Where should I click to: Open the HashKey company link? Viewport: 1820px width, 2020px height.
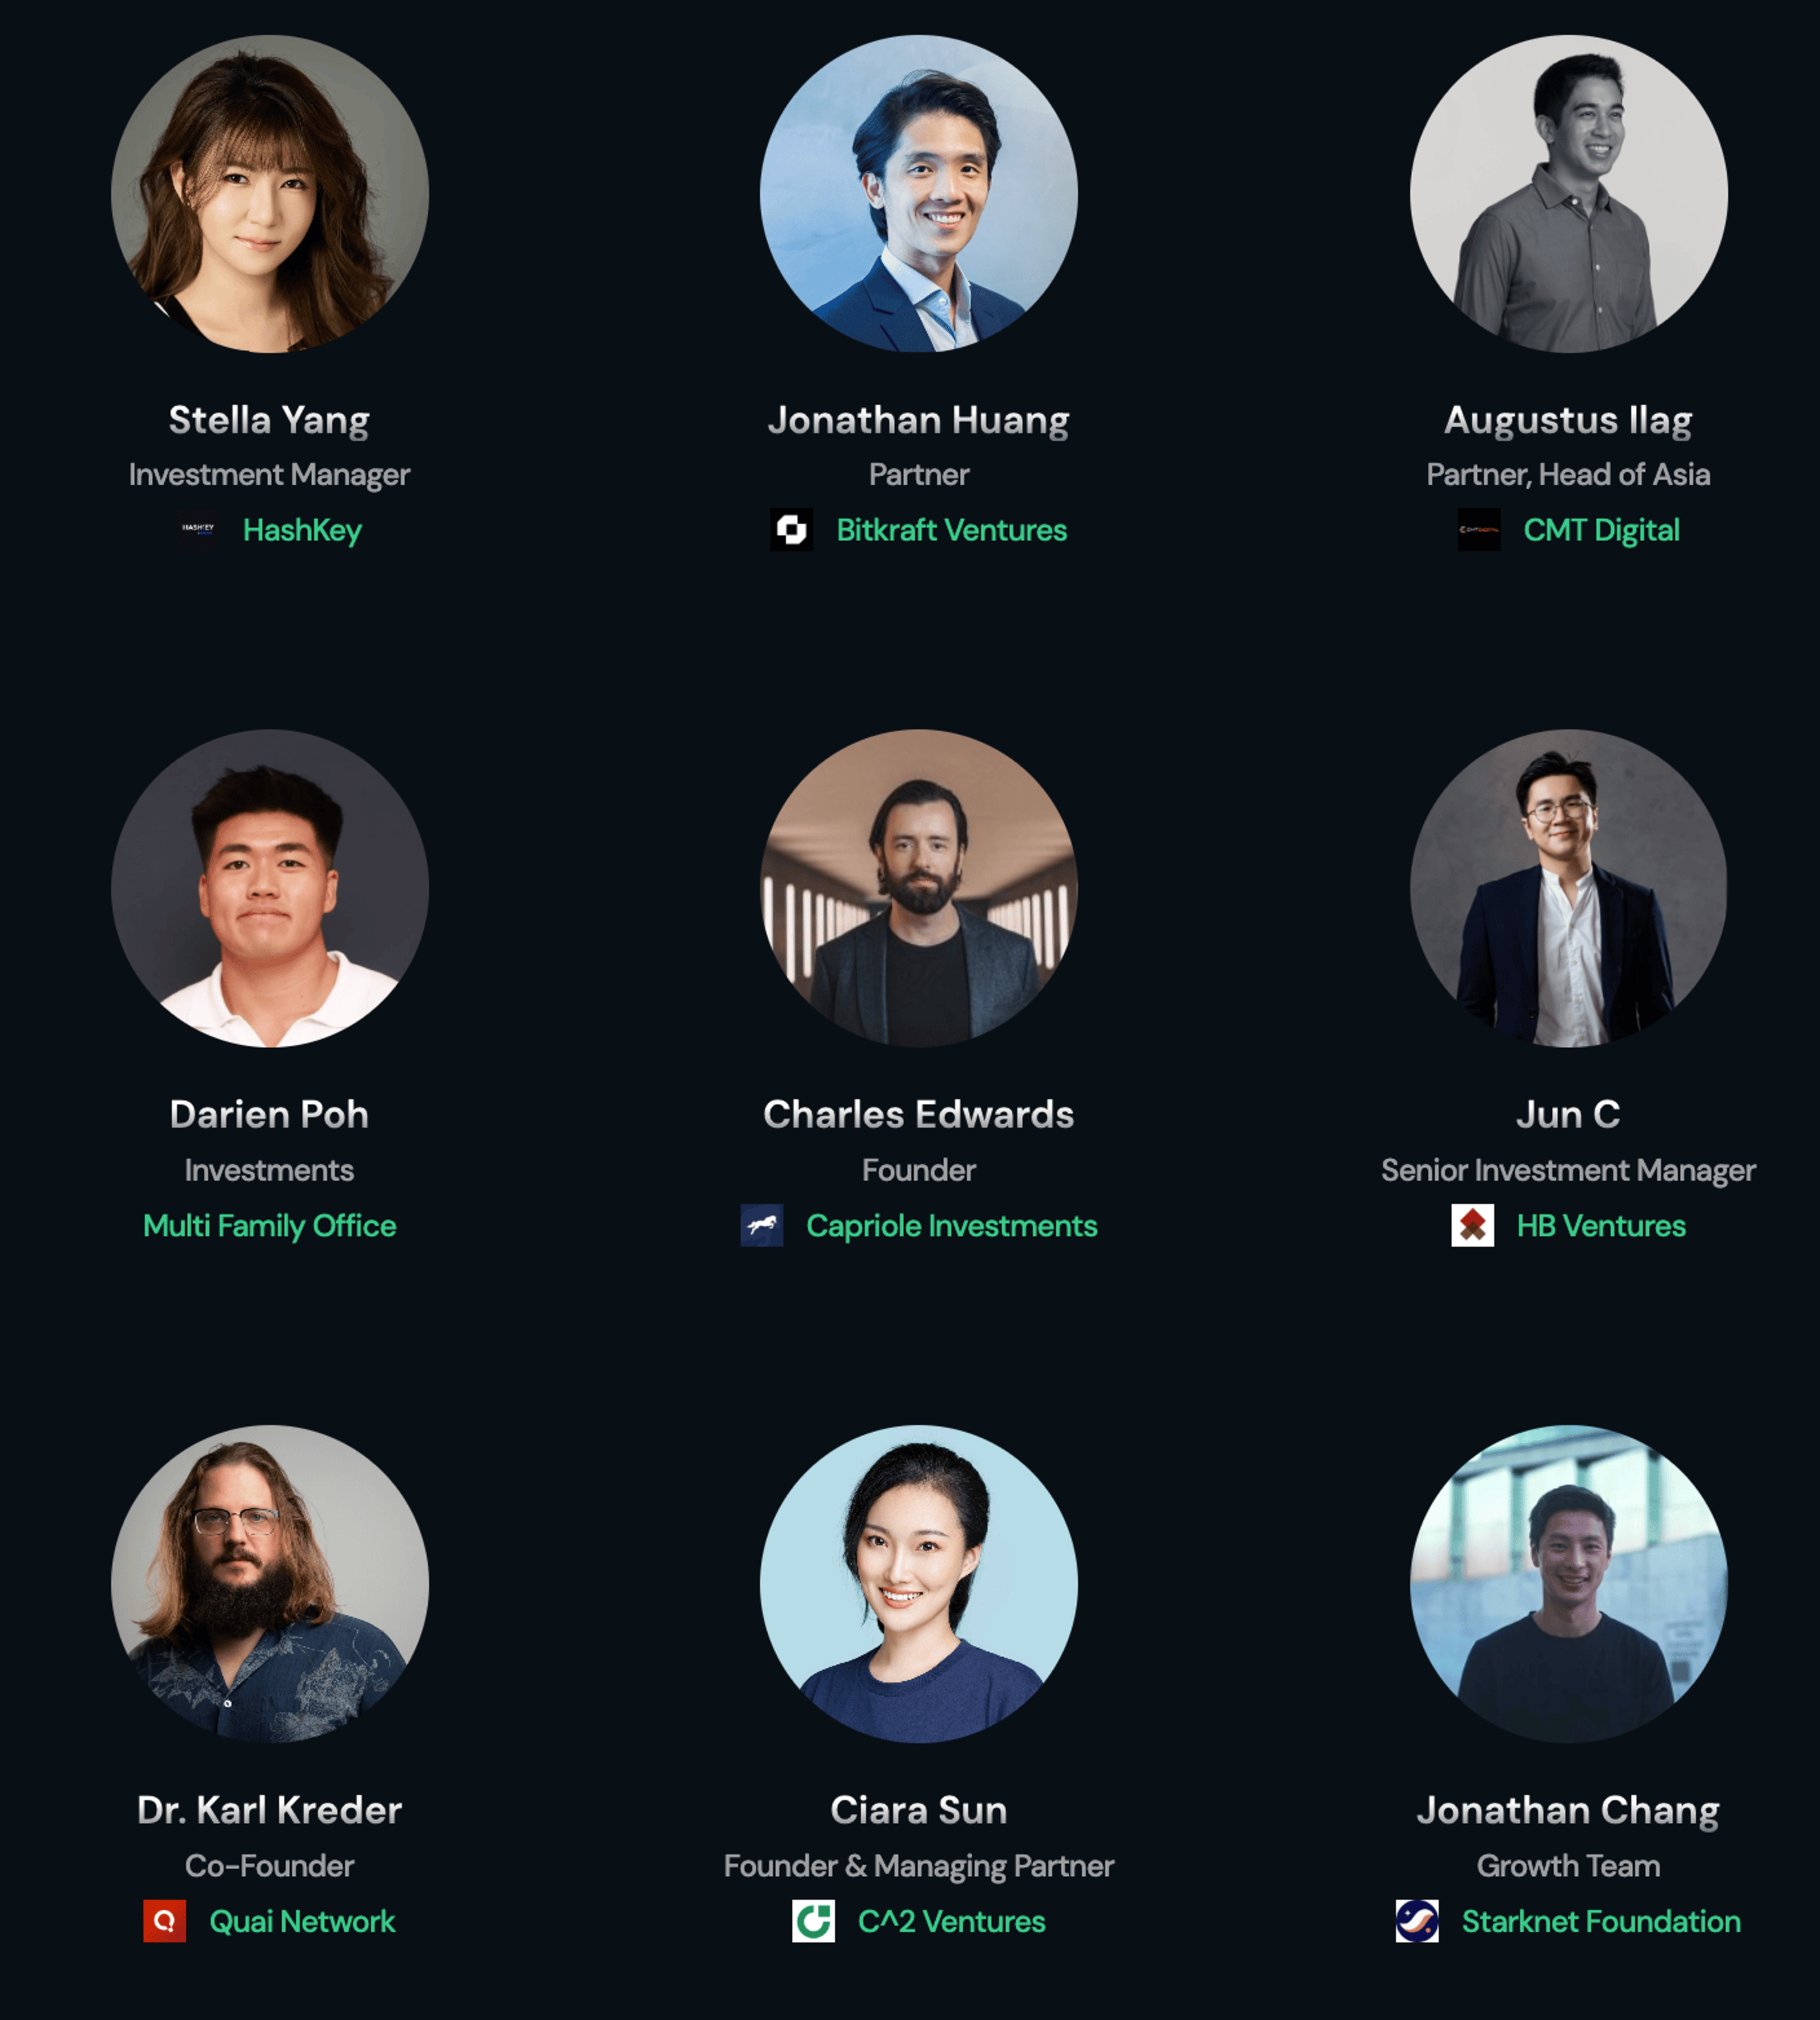coord(302,530)
